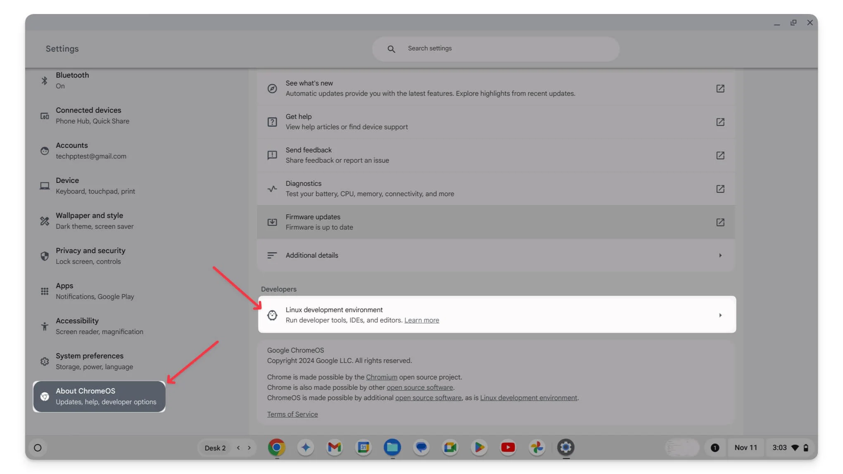Open Gmail taskbar icon
843x474 pixels.
(x=334, y=448)
